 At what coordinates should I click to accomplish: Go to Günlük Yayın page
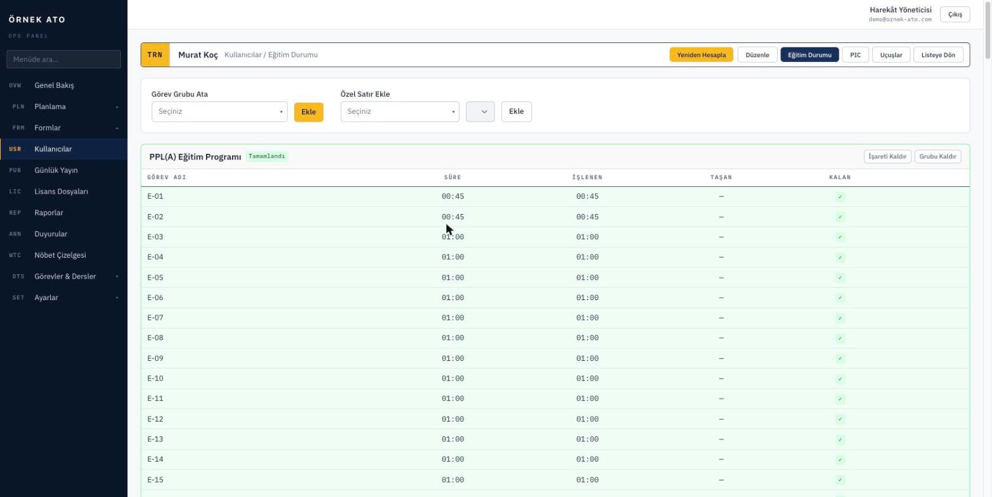tap(63, 170)
